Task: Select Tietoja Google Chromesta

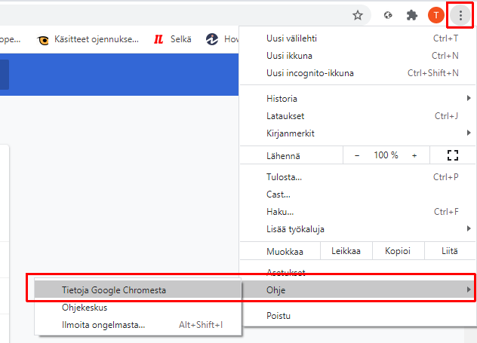Action: coord(114,290)
